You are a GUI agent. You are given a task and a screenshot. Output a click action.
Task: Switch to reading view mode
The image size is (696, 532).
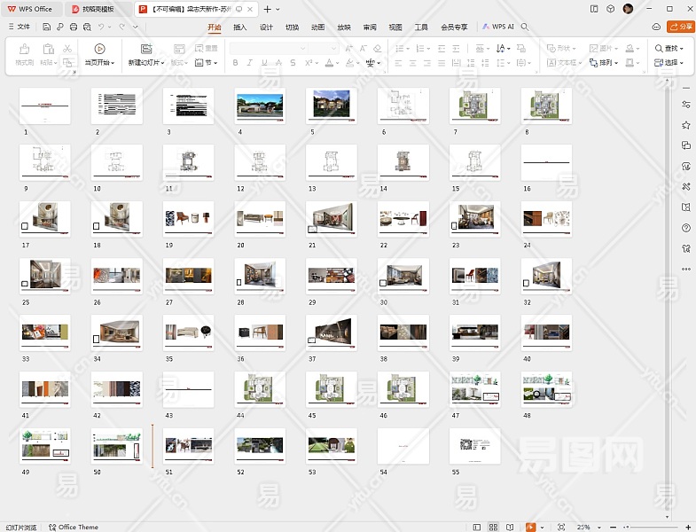(x=510, y=527)
